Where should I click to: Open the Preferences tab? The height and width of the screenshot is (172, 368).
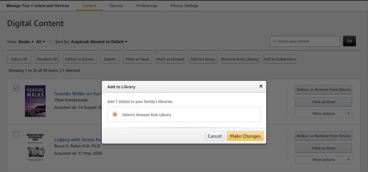tap(146, 6)
